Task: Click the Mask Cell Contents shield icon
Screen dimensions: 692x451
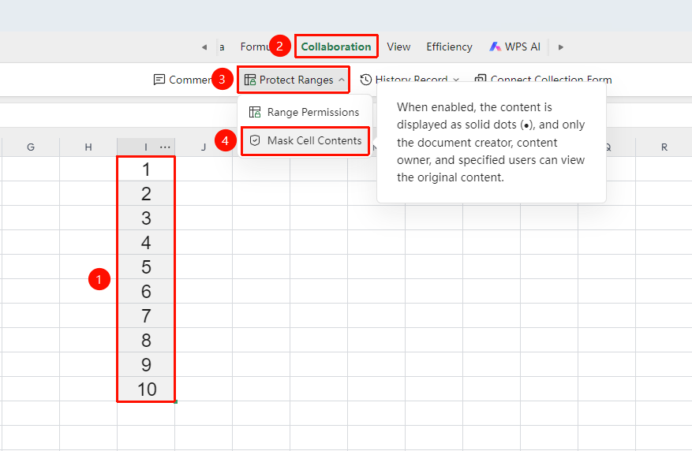Action: click(255, 140)
